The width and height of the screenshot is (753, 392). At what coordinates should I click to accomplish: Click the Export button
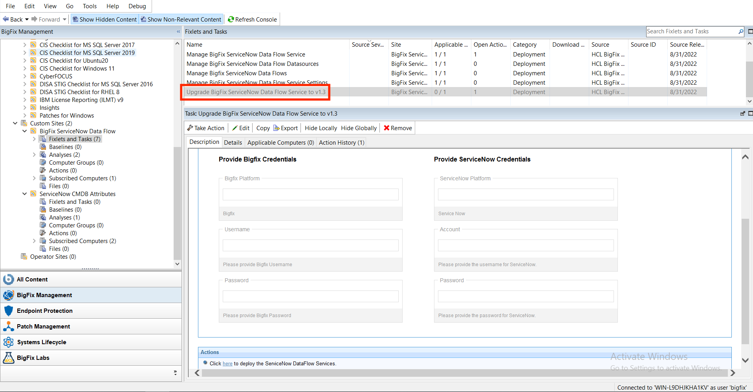(x=286, y=128)
